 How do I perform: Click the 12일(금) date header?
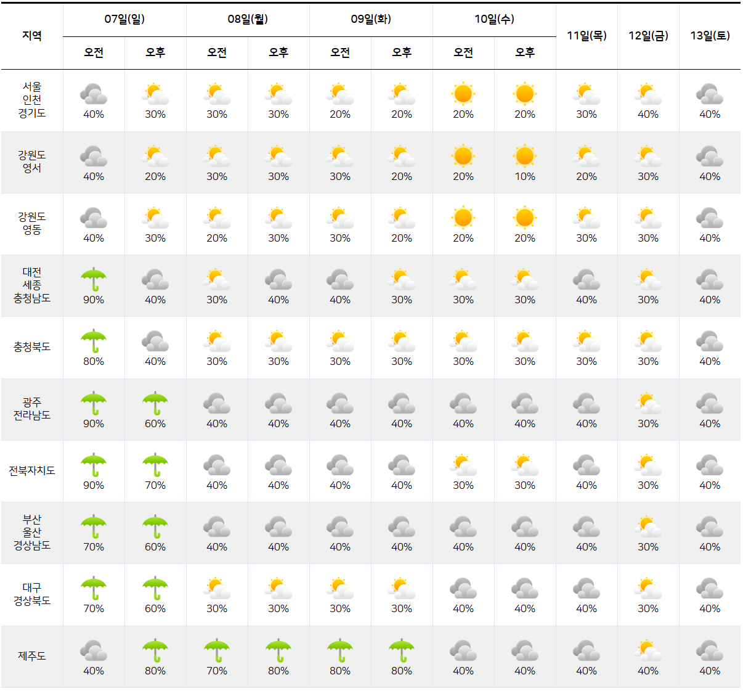tap(648, 36)
